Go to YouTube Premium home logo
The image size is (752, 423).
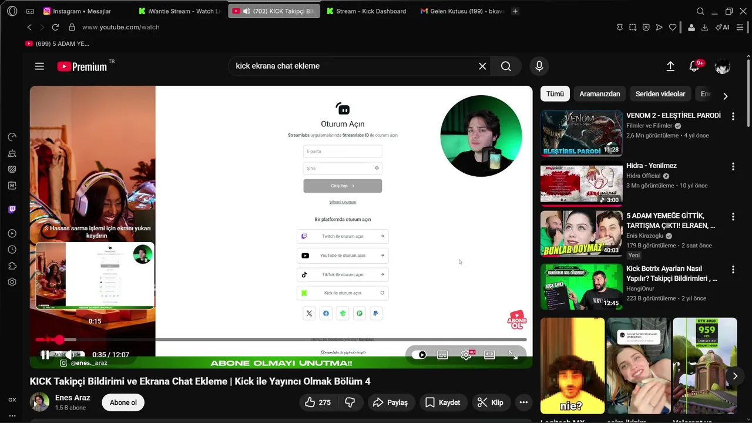[82, 66]
